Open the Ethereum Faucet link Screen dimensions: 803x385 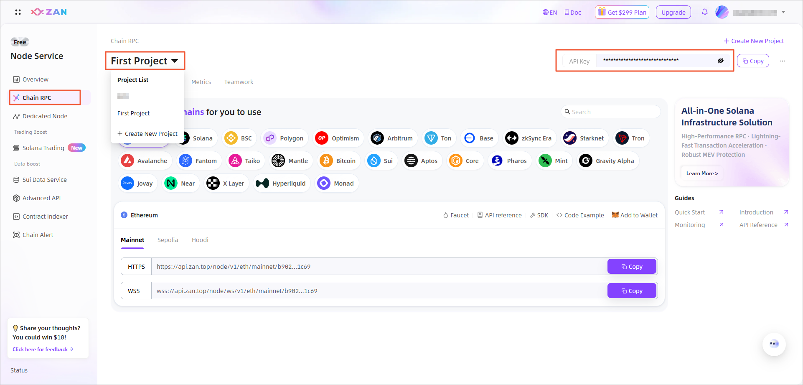[456, 215]
